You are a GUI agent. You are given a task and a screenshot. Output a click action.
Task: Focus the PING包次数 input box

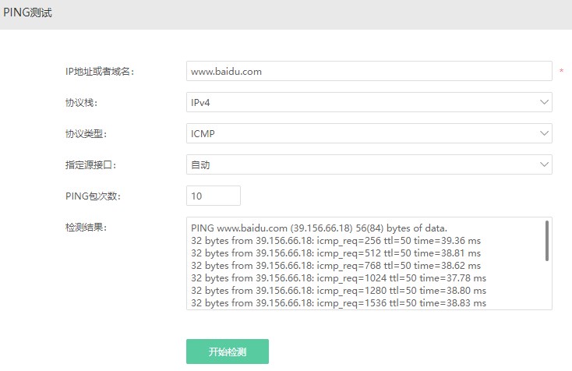click(x=214, y=196)
